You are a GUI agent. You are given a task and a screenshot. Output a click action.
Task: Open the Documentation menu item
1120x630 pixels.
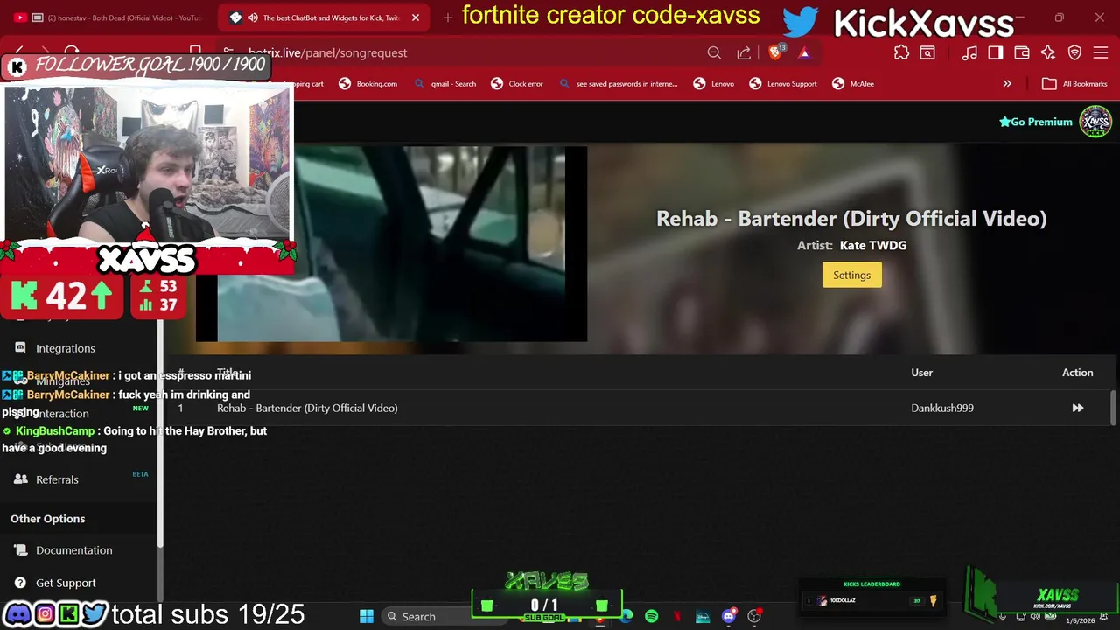click(74, 550)
